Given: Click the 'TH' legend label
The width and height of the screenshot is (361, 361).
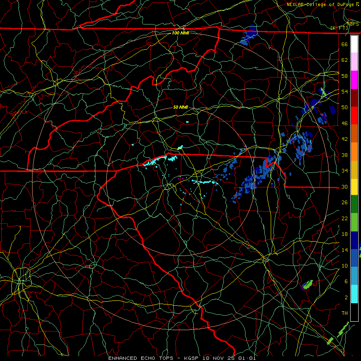Looking at the screenshot, I should click(x=345, y=313).
